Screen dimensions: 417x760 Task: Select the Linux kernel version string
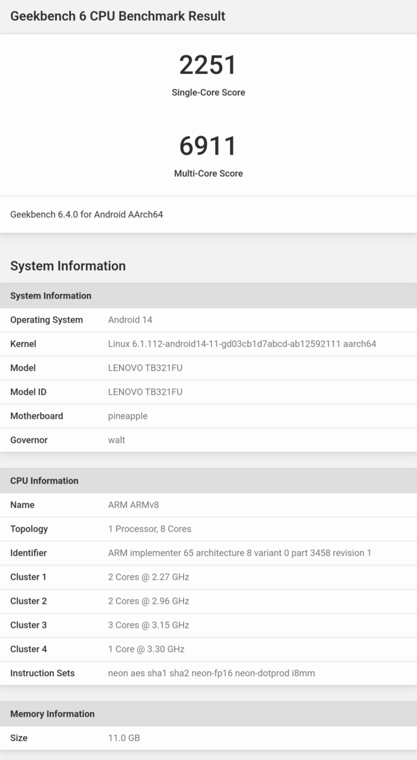tap(242, 344)
